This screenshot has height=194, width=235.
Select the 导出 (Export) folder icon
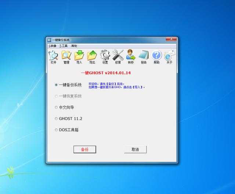tap(92, 56)
